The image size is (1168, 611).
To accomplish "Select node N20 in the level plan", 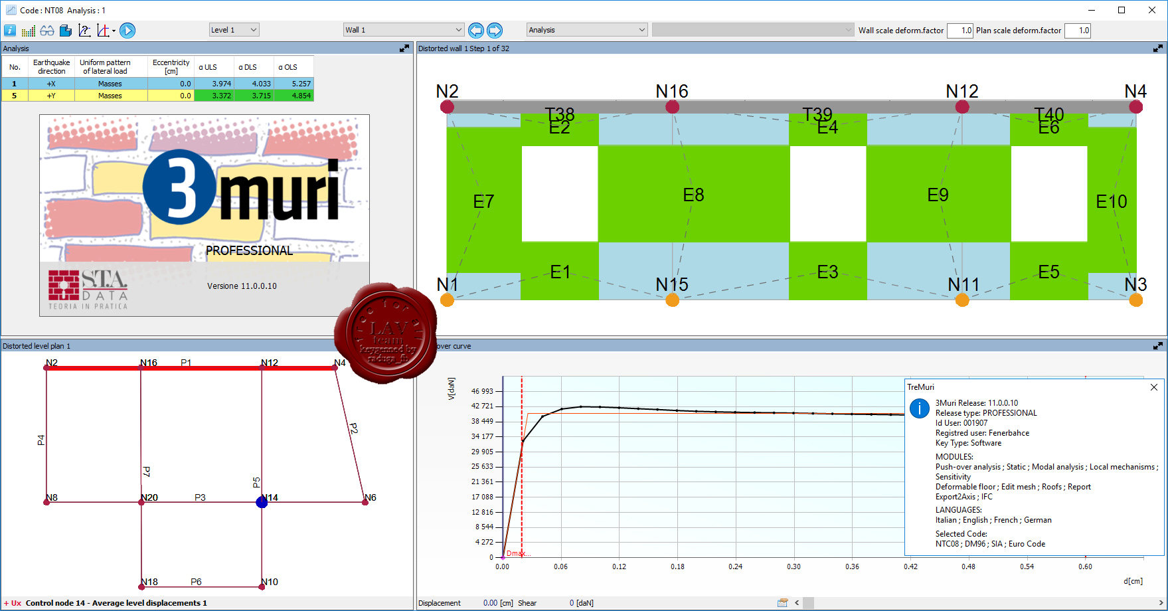I will 141,502.
